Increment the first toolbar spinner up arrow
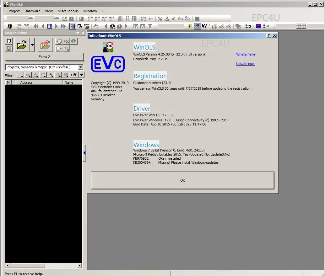325x276 pixels. [31, 17]
